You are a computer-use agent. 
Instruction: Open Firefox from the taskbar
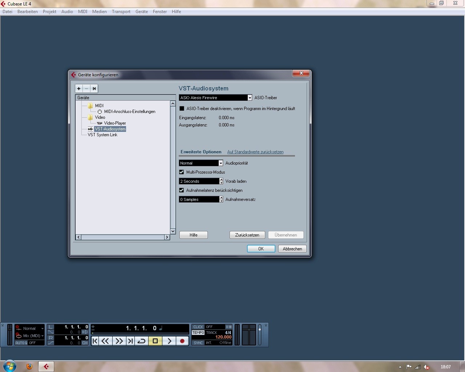[x=29, y=367]
